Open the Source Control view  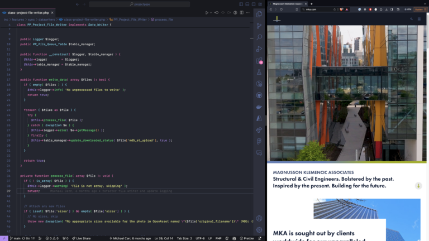(259, 26)
